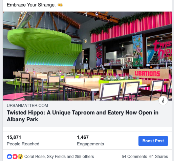
Task: Click the Engagements label
Action: [90, 144]
